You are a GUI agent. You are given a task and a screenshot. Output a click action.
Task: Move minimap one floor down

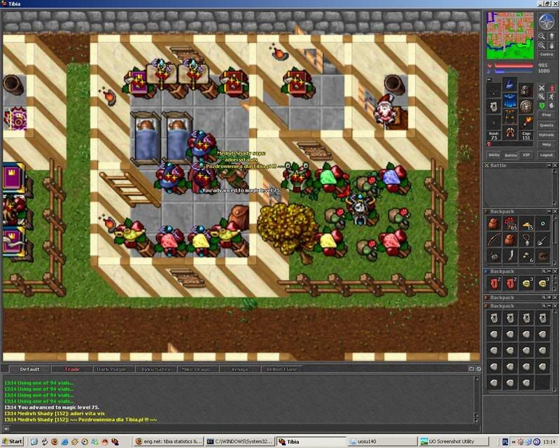[x=551, y=45]
